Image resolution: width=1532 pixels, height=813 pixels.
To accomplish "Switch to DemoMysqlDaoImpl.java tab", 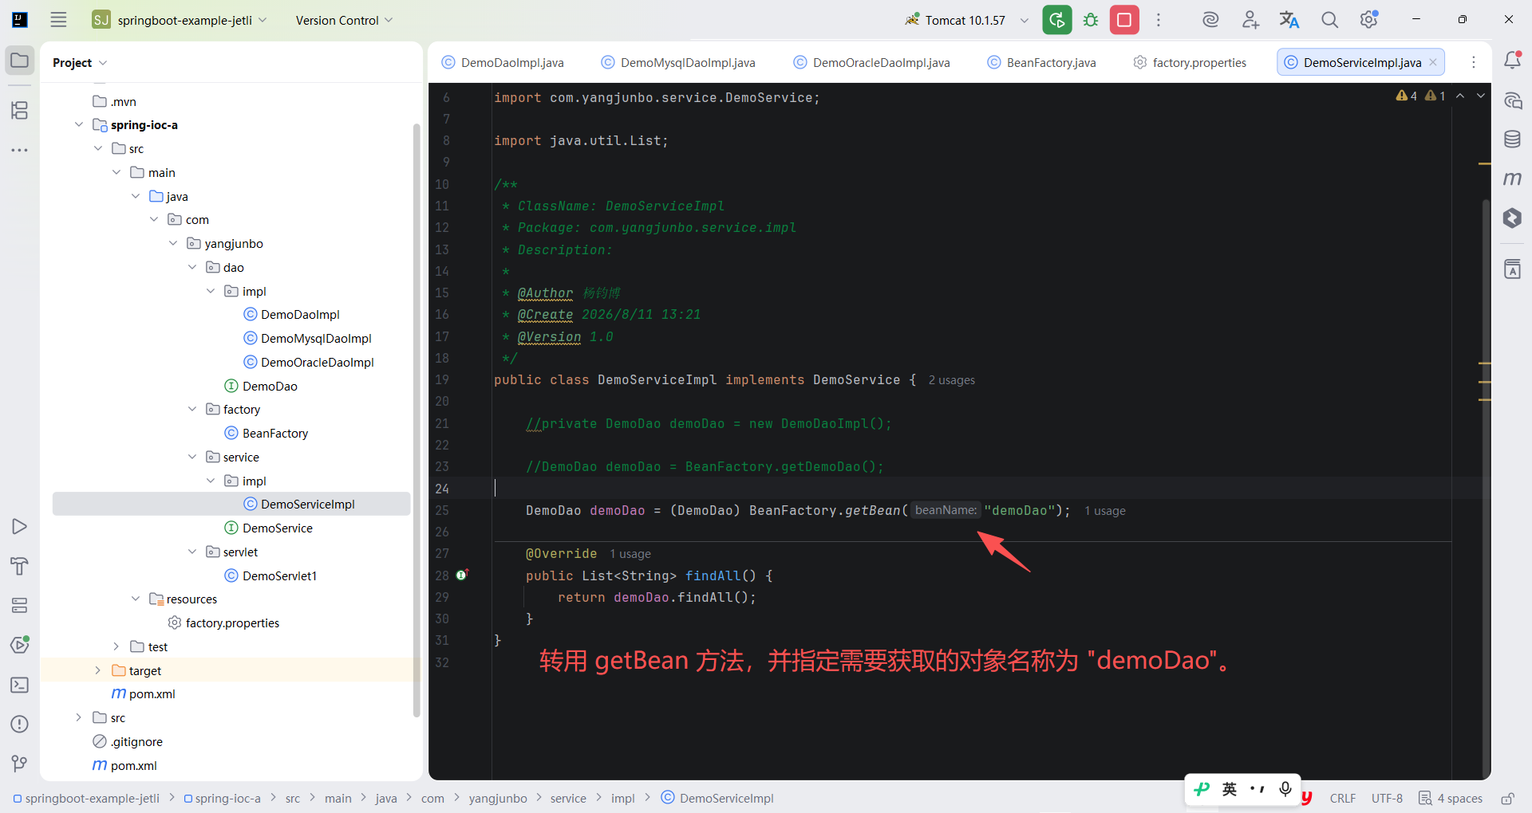I will coord(678,62).
